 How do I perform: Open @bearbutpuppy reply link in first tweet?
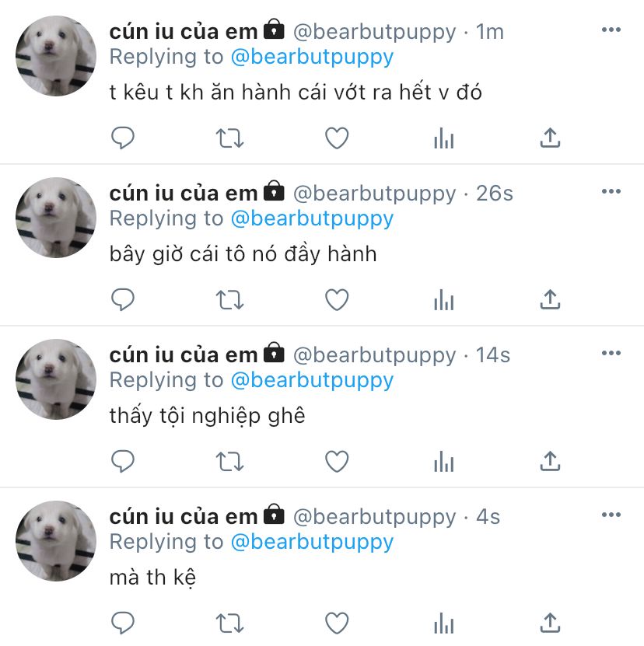click(312, 58)
